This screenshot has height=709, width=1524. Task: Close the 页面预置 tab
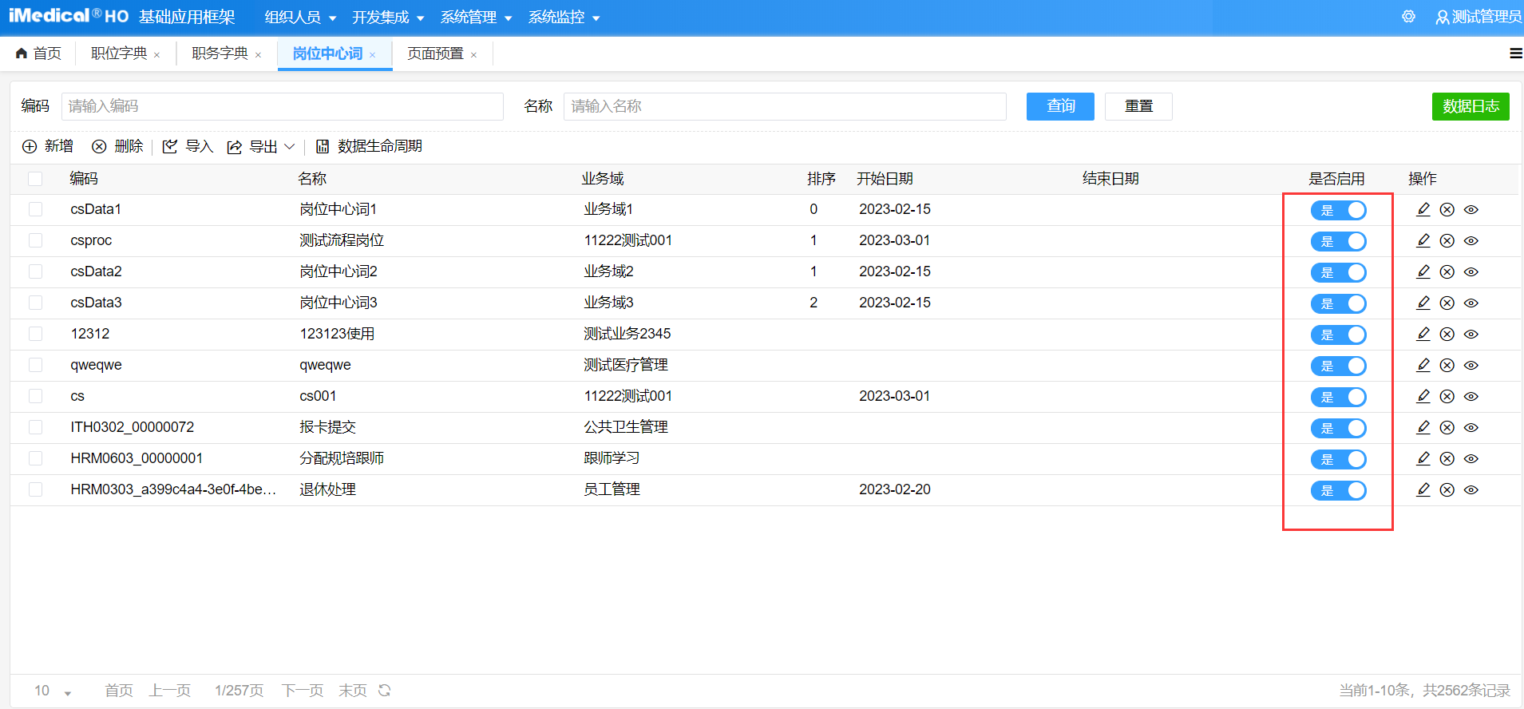coord(473,55)
